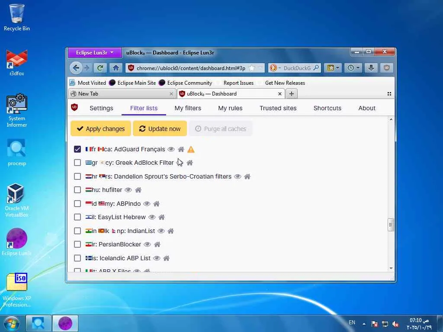Enable EasyList Hebrew checkbox
This screenshot has width=443, height=332.
(77, 217)
